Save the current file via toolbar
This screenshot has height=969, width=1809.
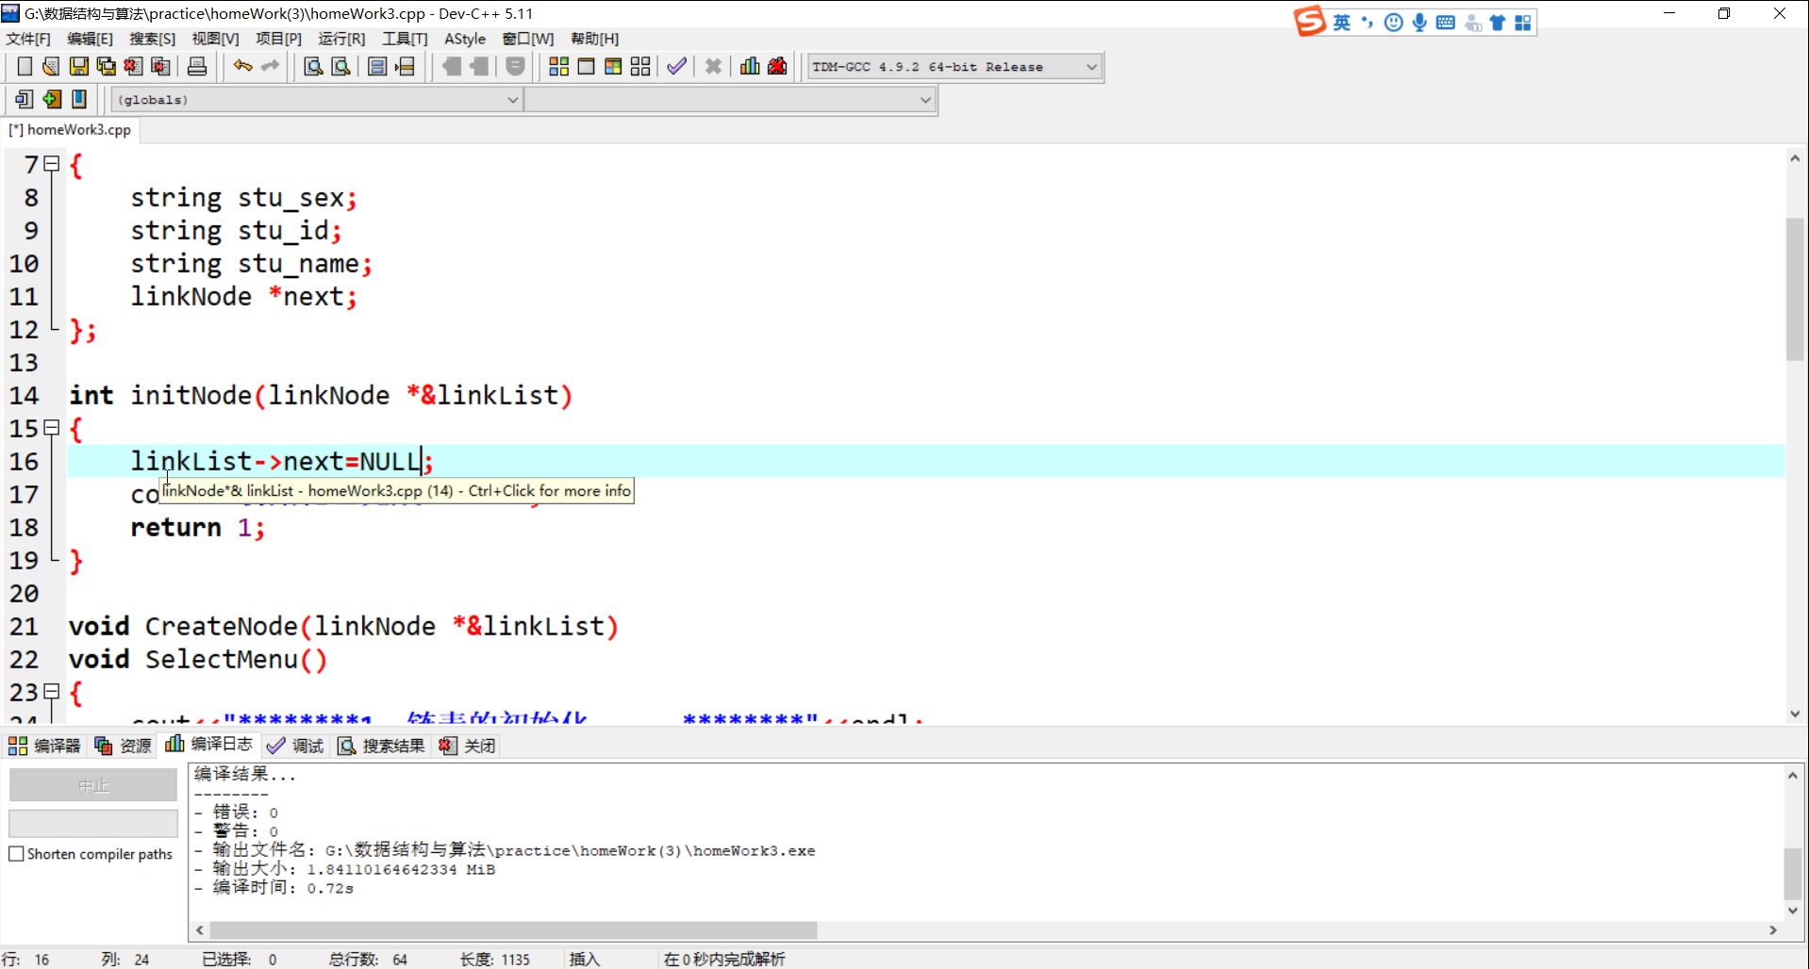coord(79,66)
